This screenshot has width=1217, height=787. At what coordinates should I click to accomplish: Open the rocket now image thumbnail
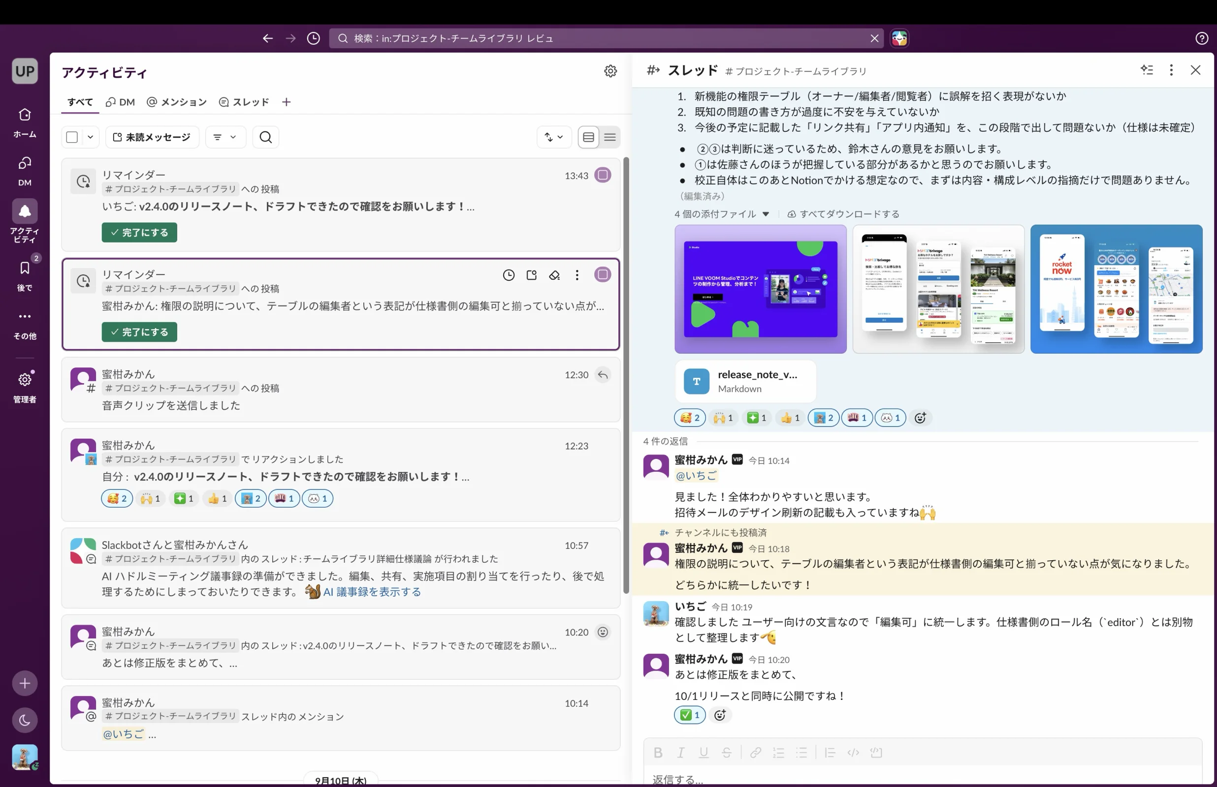(x=1116, y=289)
